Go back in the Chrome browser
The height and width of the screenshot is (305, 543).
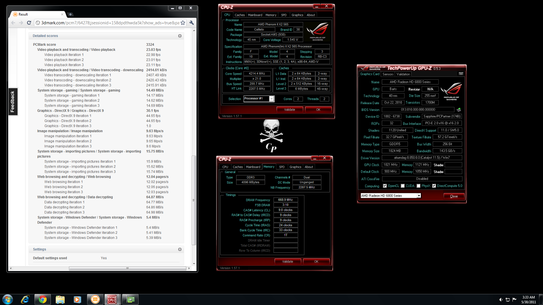(x=13, y=23)
